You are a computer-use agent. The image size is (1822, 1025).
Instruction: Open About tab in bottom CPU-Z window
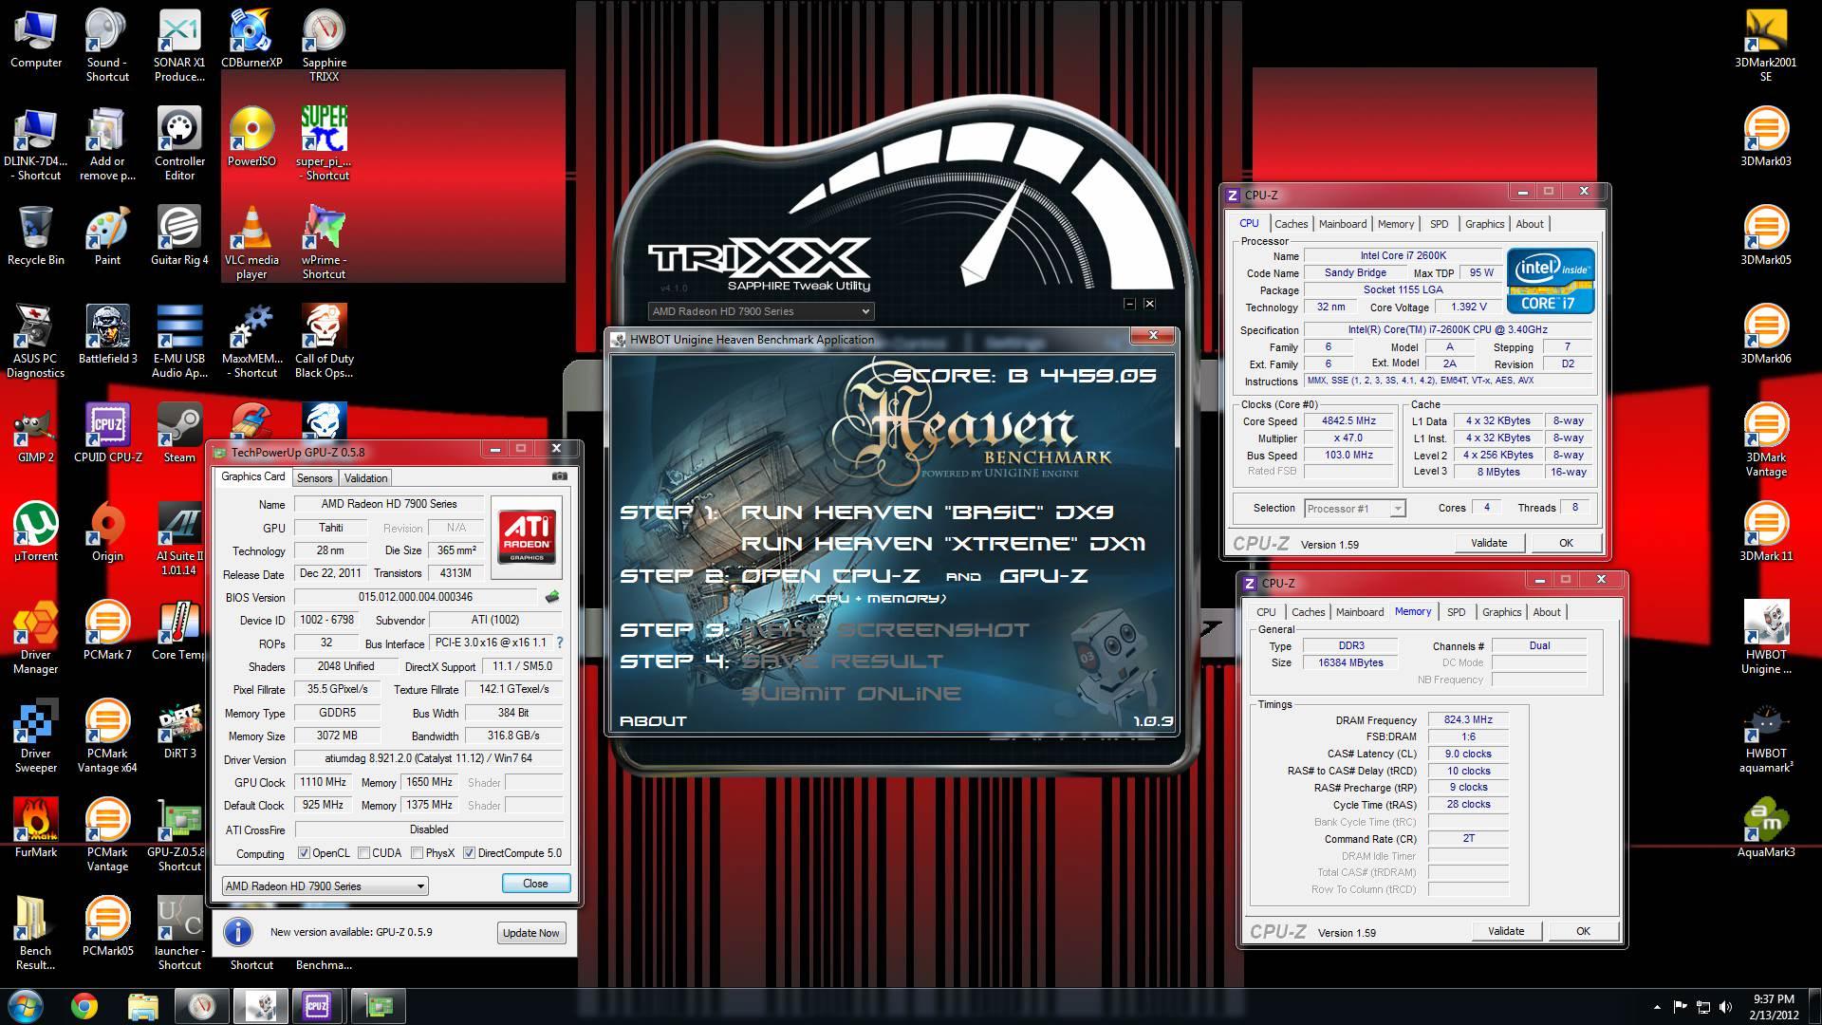[x=1547, y=612]
